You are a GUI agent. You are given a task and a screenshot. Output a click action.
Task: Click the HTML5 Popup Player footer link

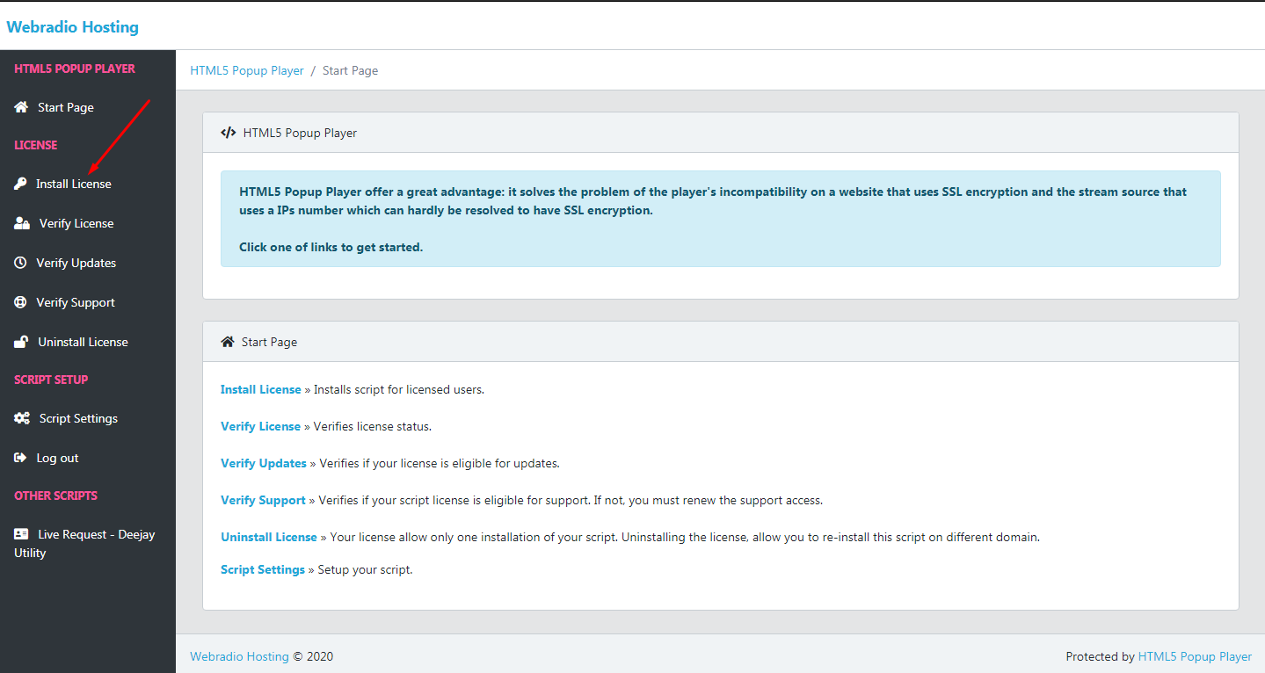click(1195, 656)
